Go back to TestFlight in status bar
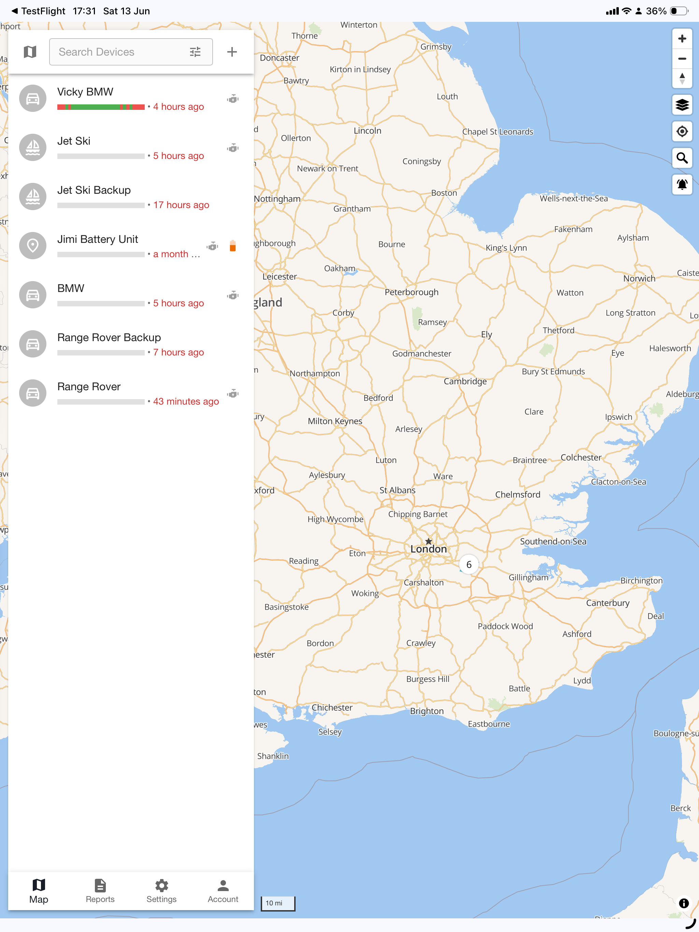 coord(38,11)
